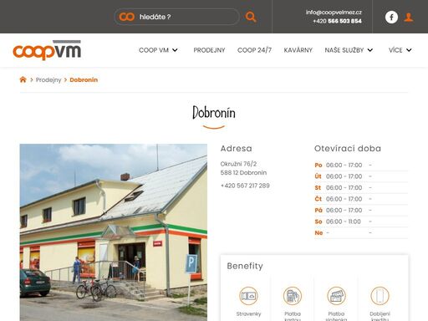Open the PRODEJNY menu item
This screenshot has height=321, width=428.
[x=209, y=50]
